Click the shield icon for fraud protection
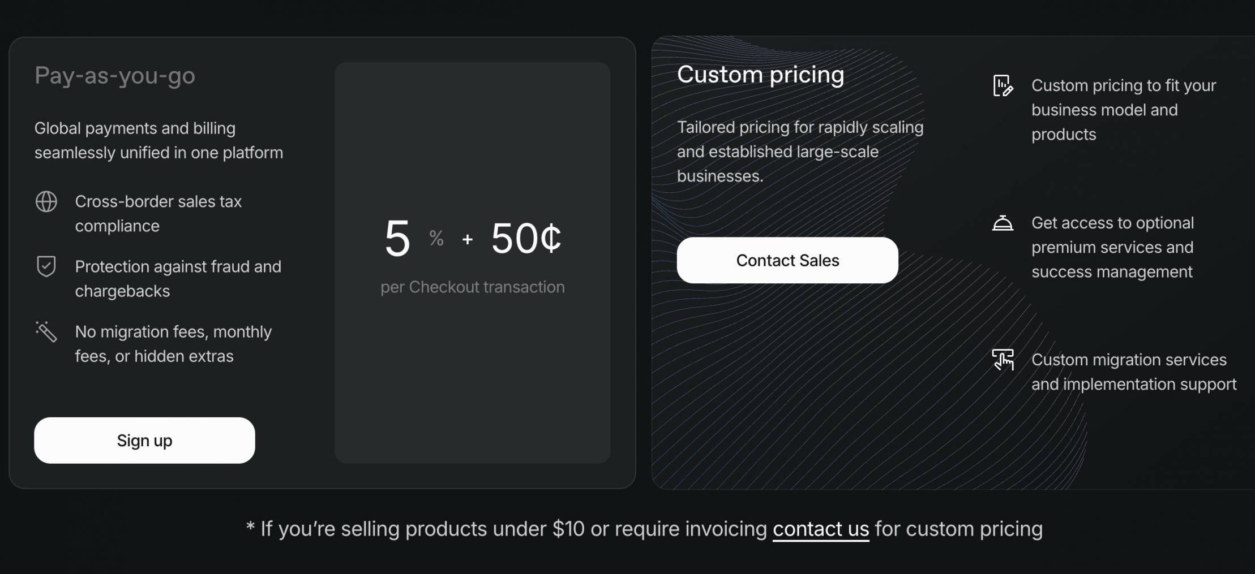The width and height of the screenshot is (1255, 574). 47,267
